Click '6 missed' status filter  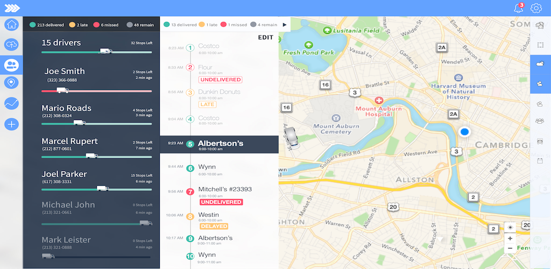(106, 25)
